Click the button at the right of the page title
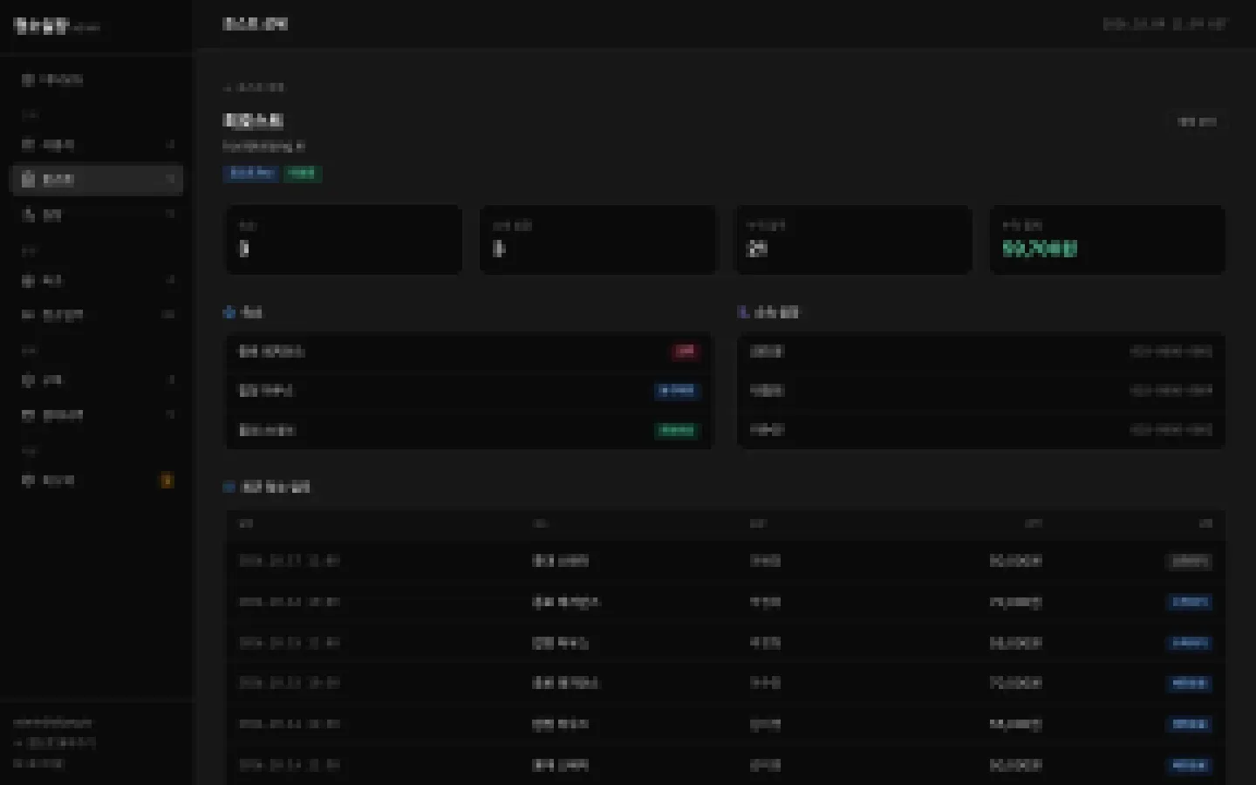The image size is (1256, 785). pyautogui.click(x=1196, y=122)
